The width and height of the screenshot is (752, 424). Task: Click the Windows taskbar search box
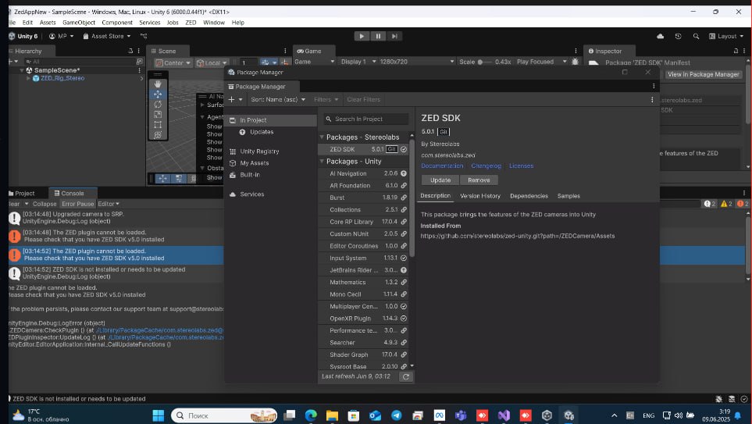[x=224, y=415]
